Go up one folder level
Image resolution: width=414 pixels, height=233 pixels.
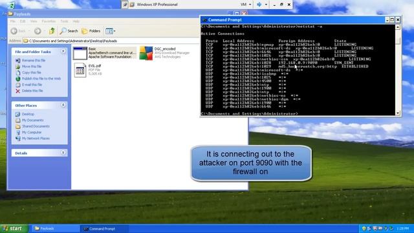click(x=52, y=31)
